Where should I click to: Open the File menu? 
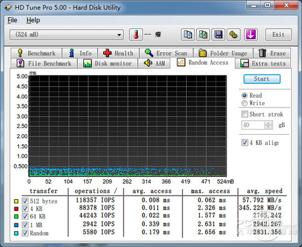12,21
